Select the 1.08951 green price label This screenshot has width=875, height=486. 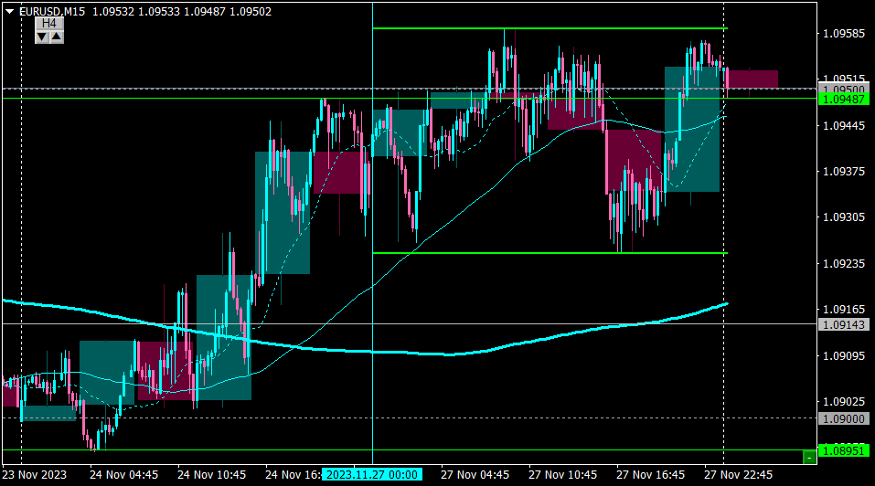[x=844, y=450]
